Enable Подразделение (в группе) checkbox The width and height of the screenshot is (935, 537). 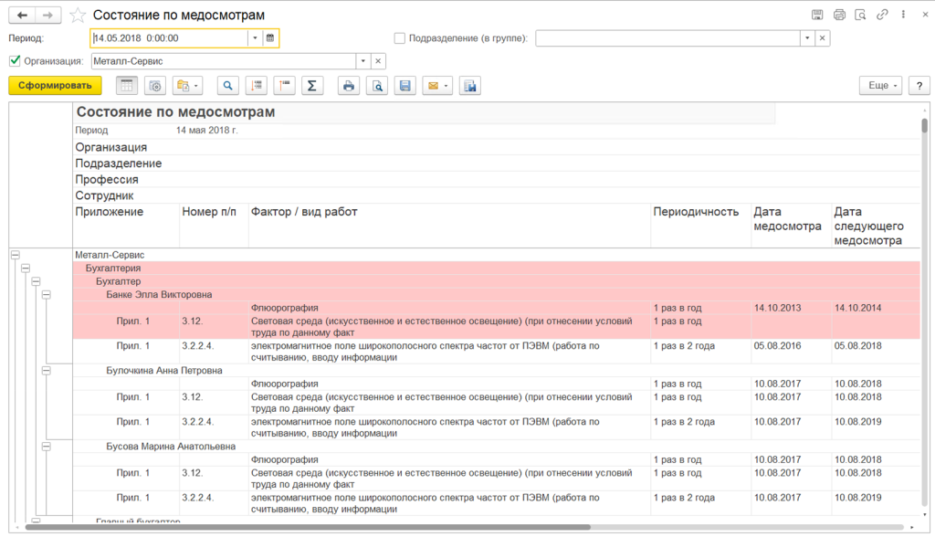click(x=400, y=38)
